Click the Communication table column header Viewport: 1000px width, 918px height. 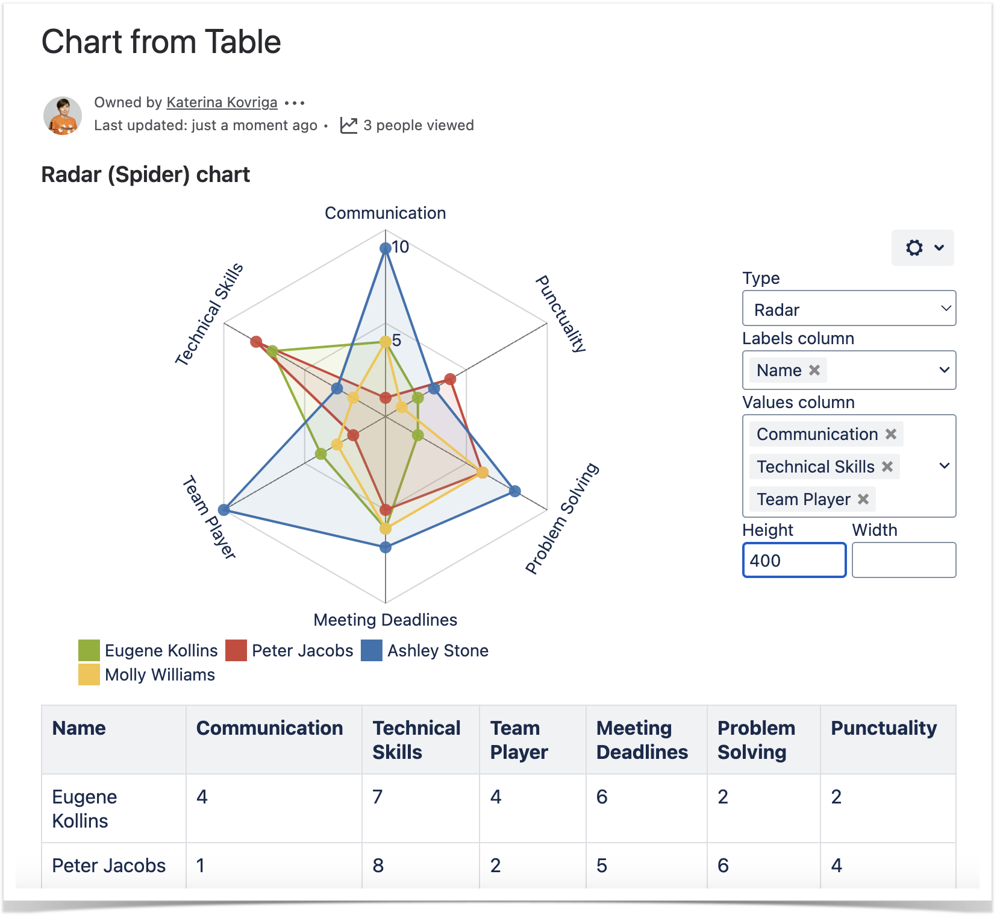pos(269,728)
